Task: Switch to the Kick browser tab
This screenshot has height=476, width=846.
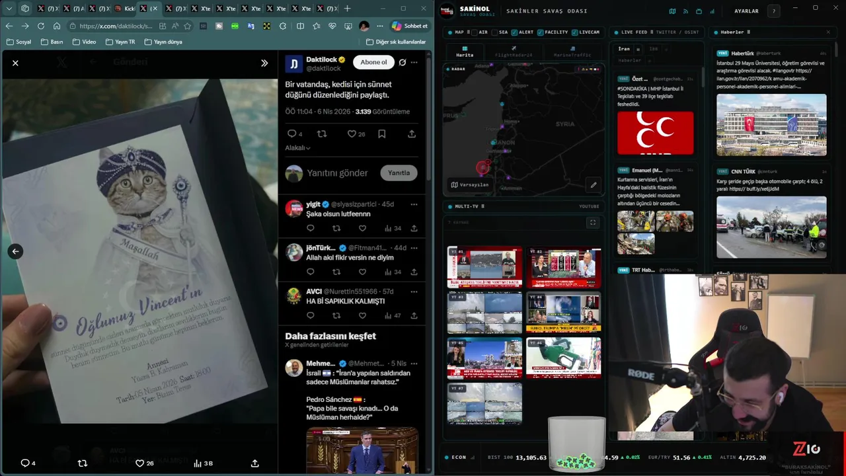Action: pos(124,9)
